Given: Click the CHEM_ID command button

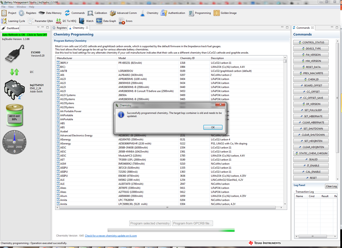Looking at the screenshot, I should [x=311, y=79].
